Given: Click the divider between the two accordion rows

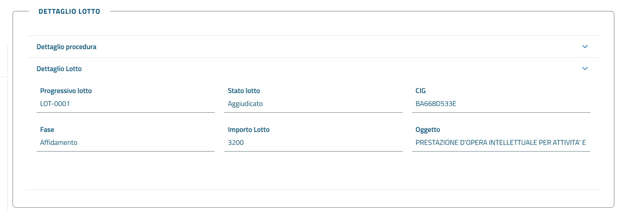Looking at the screenshot, I should (x=313, y=58).
